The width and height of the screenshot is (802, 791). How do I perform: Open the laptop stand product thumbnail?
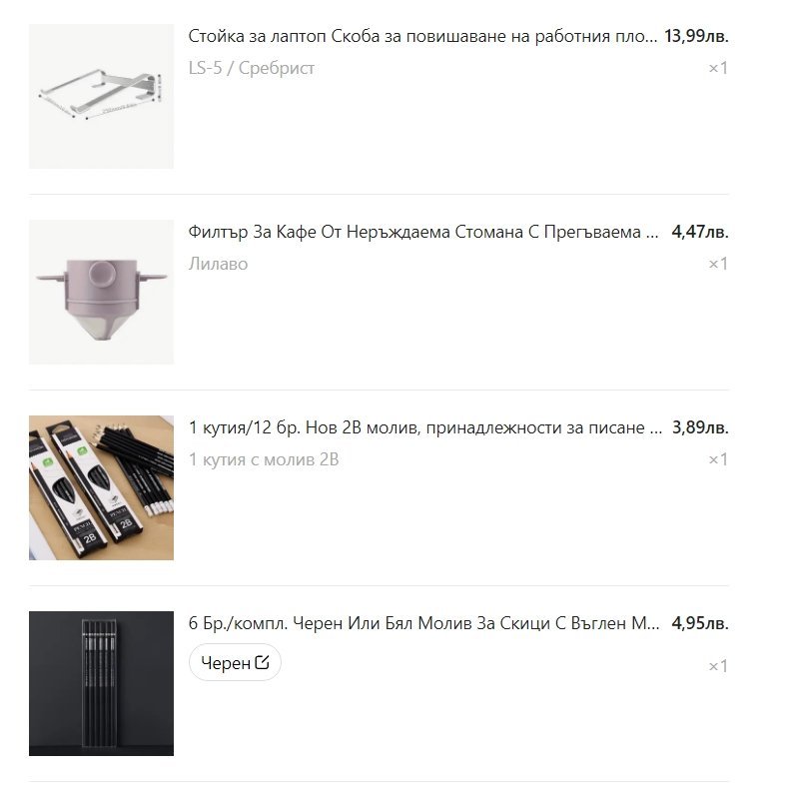point(101,96)
